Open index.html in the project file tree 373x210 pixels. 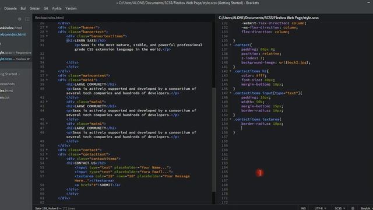coord(6,90)
